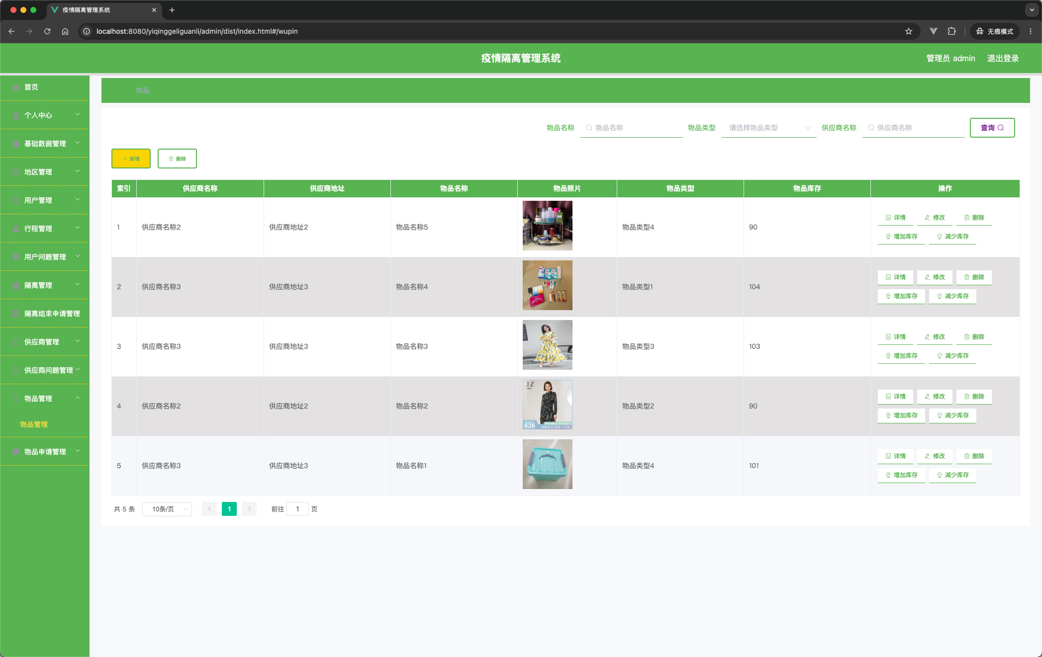This screenshot has width=1042, height=657.
Task: Open the storage box thumbnail for 物品名称1
Action: 548,464
